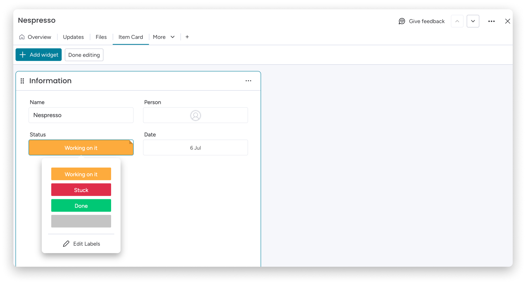This screenshot has height=284, width=526.
Task: Click the Person field label
Action: coord(153,102)
